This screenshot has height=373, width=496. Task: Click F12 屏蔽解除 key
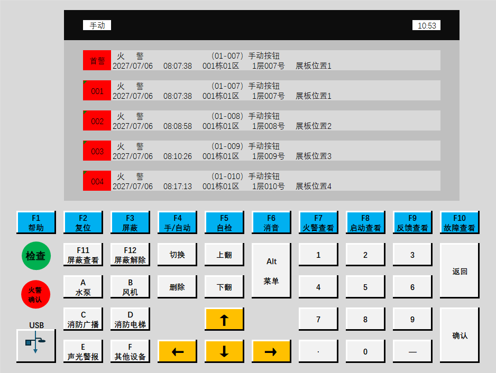(x=130, y=255)
